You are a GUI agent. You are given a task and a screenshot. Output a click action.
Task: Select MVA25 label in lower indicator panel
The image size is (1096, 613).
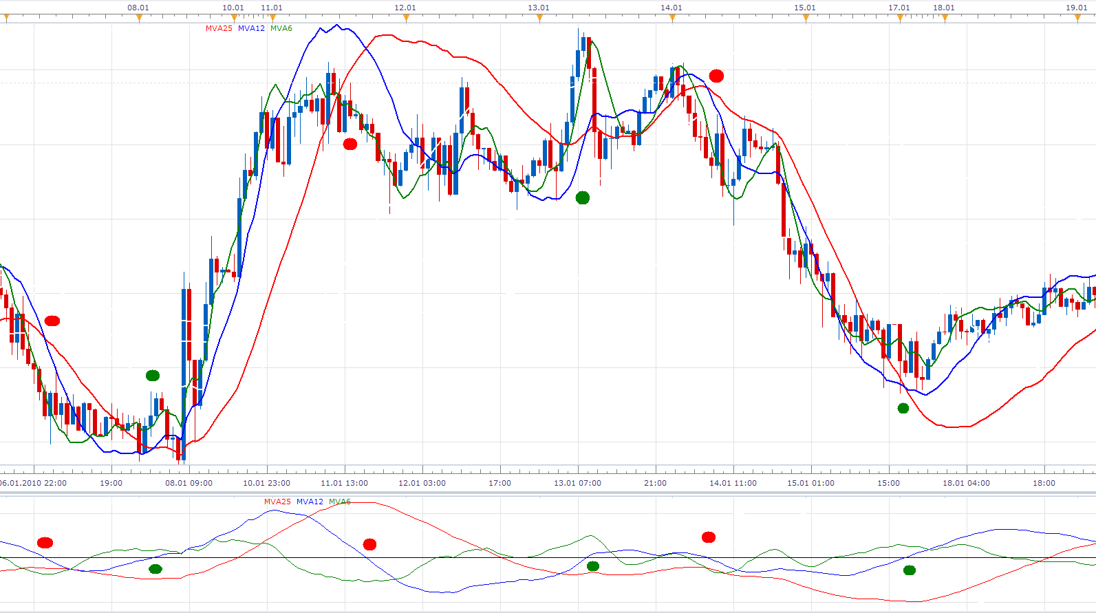click(277, 502)
